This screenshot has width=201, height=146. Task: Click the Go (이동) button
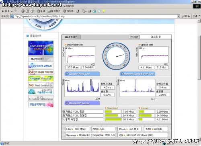coord(186,16)
